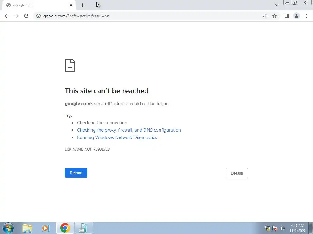Click the back navigation arrow

[7, 16]
